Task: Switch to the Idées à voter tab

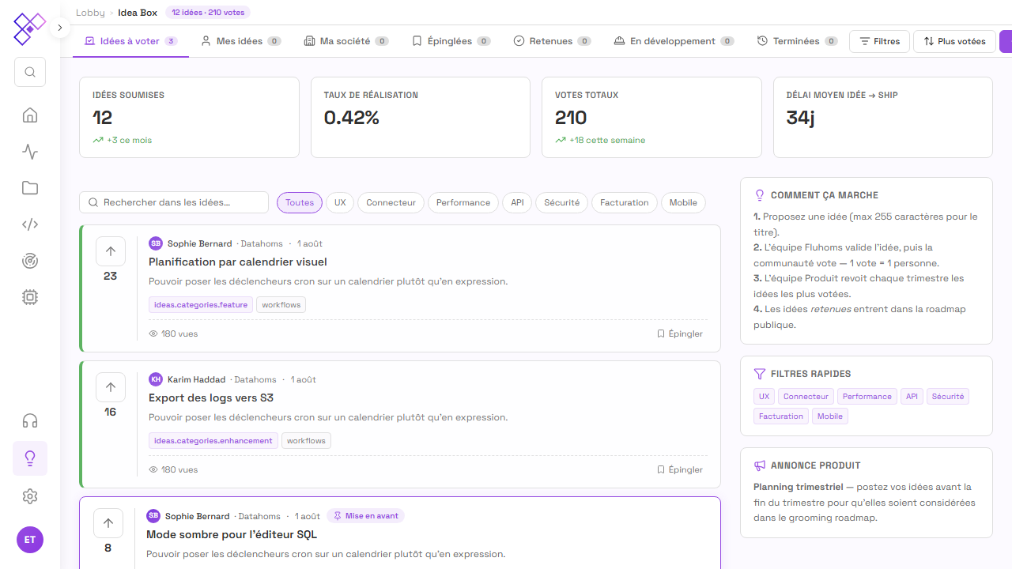Action: [130, 41]
